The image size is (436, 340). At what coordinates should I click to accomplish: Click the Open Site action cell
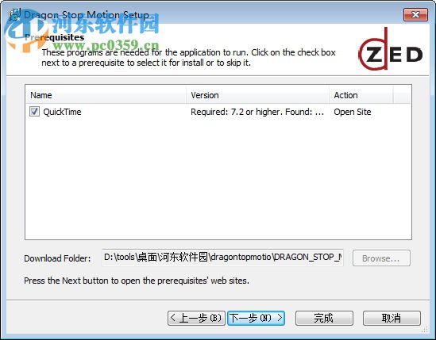click(353, 112)
